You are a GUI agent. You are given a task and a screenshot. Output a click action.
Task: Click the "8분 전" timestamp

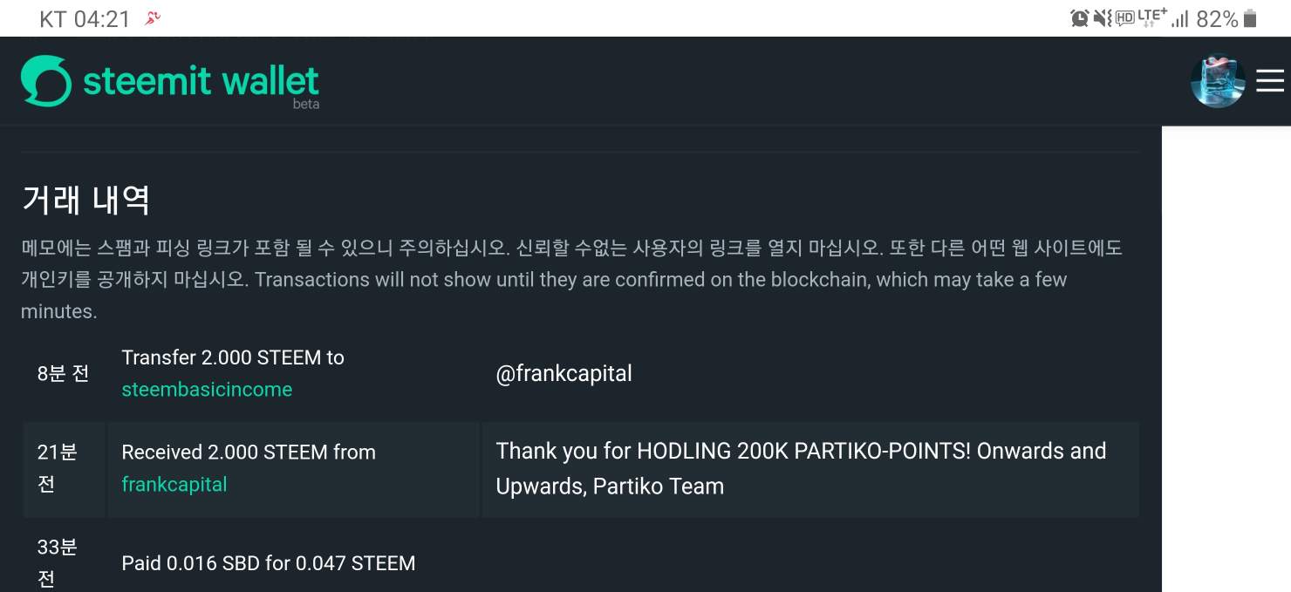[63, 374]
